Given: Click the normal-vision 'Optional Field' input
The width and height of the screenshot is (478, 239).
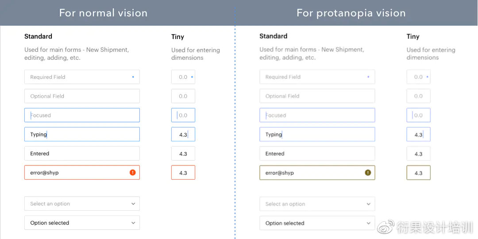Looking at the screenshot, I should coord(82,96).
